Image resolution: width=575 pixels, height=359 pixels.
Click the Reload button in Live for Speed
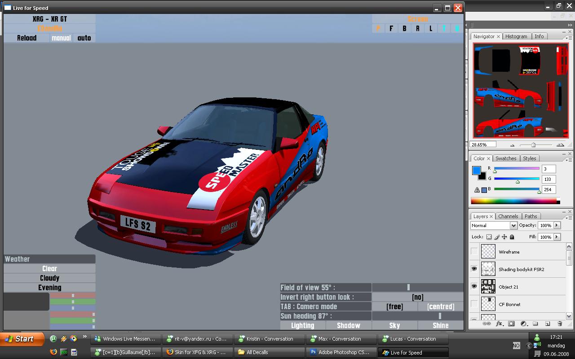pyautogui.click(x=27, y=38)
